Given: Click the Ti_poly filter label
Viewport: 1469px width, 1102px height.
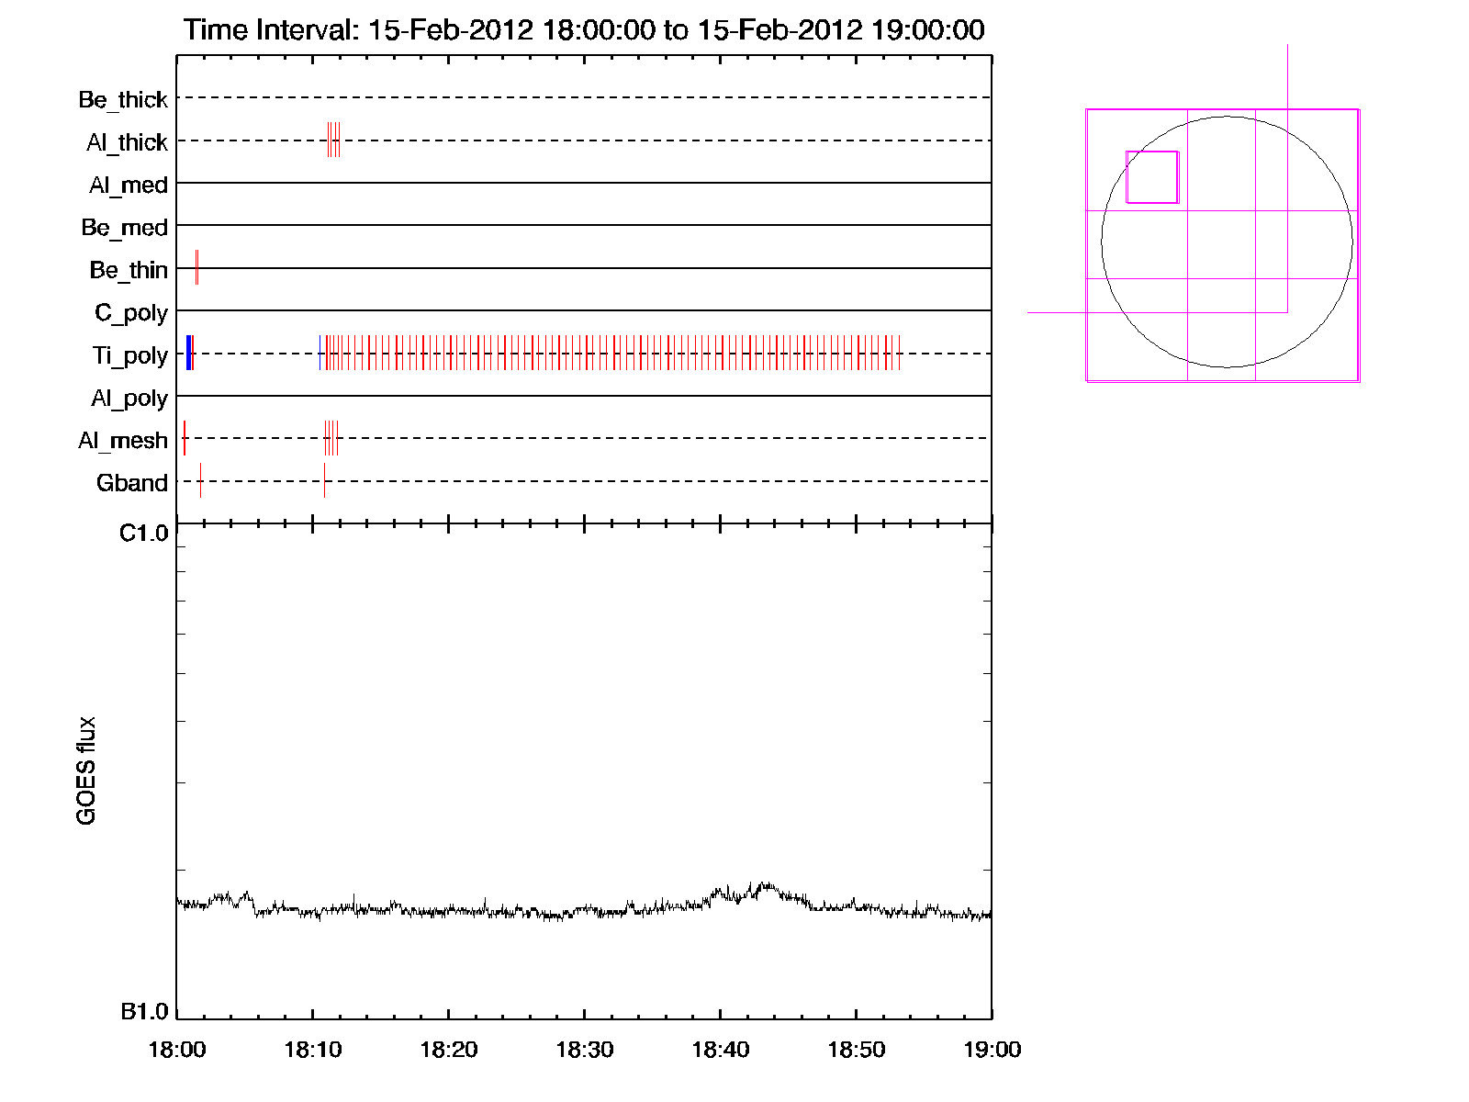Looking at the screenshot, I should [x=129, y=355].
